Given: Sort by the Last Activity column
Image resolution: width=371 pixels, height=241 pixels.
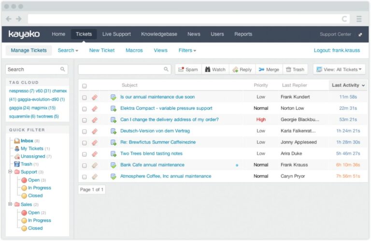Looking at the screenshot, I should pos(348,85).
